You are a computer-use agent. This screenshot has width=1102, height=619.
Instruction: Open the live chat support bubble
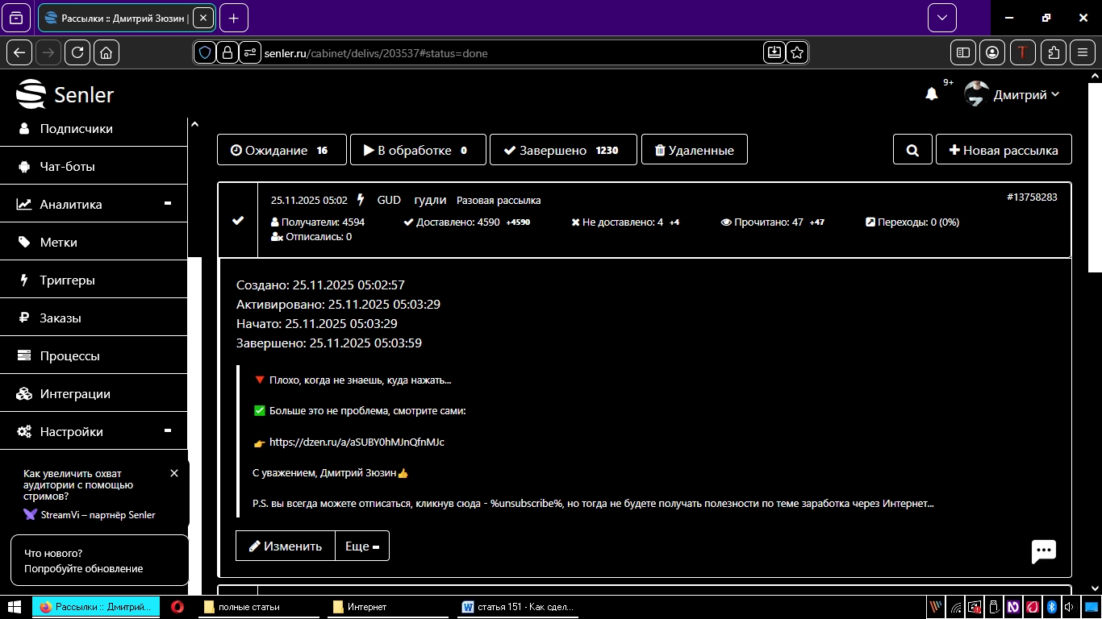tap(1043, 551)
